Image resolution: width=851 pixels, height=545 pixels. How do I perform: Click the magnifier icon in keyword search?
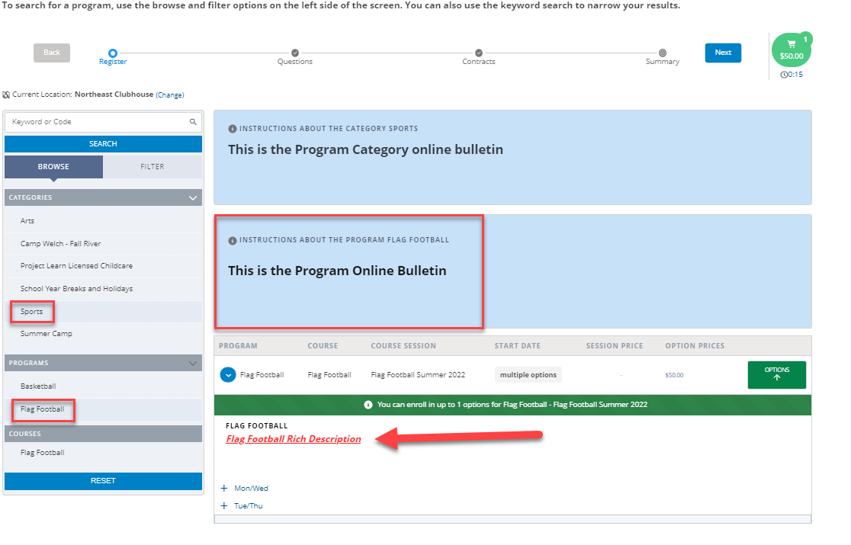tap(193, 121)
